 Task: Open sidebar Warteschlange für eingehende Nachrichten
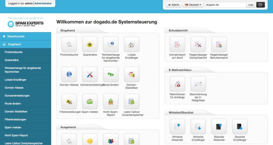point(26,70)
